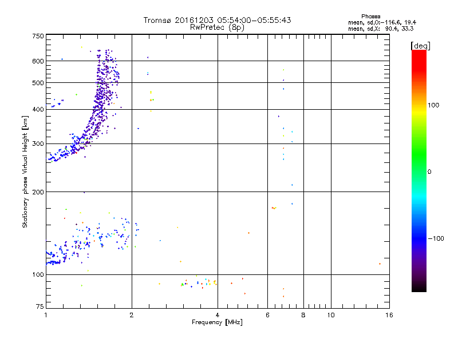Click the y-axis tick label '100'
The height and width of the screenshot is (343, 458).
coord(38,274)
